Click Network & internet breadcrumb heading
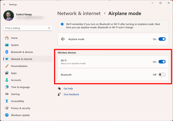The width and height of the screenshot is (173, 121). (x=79, y=13)
